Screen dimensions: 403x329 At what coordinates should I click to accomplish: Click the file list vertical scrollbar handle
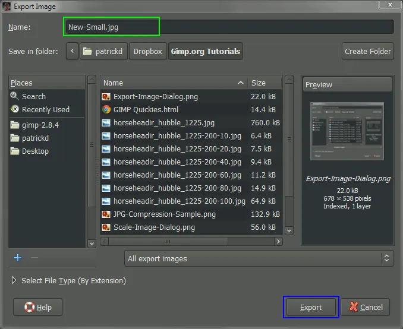[289, 139]
